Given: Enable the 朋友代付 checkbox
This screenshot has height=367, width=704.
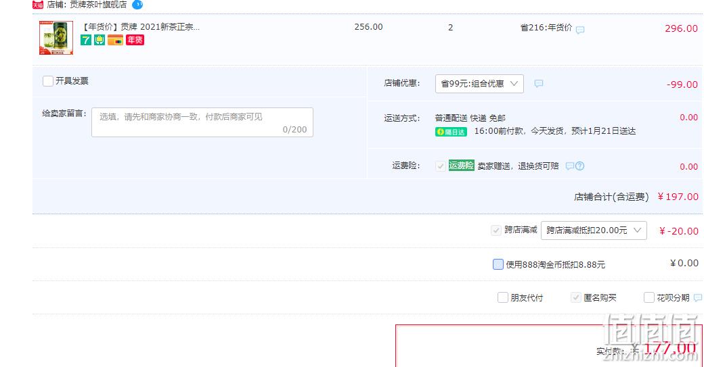Looking at the screenshot, I should [503, 297].
